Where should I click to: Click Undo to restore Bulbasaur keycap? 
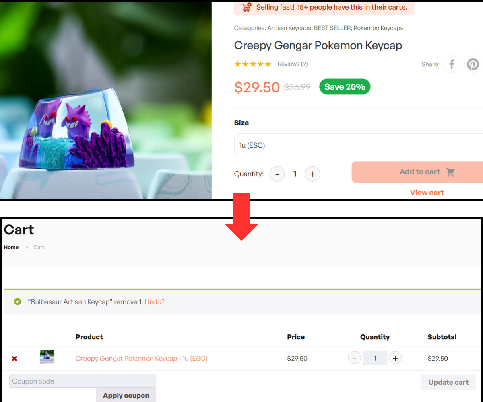[x=155, y=301]
